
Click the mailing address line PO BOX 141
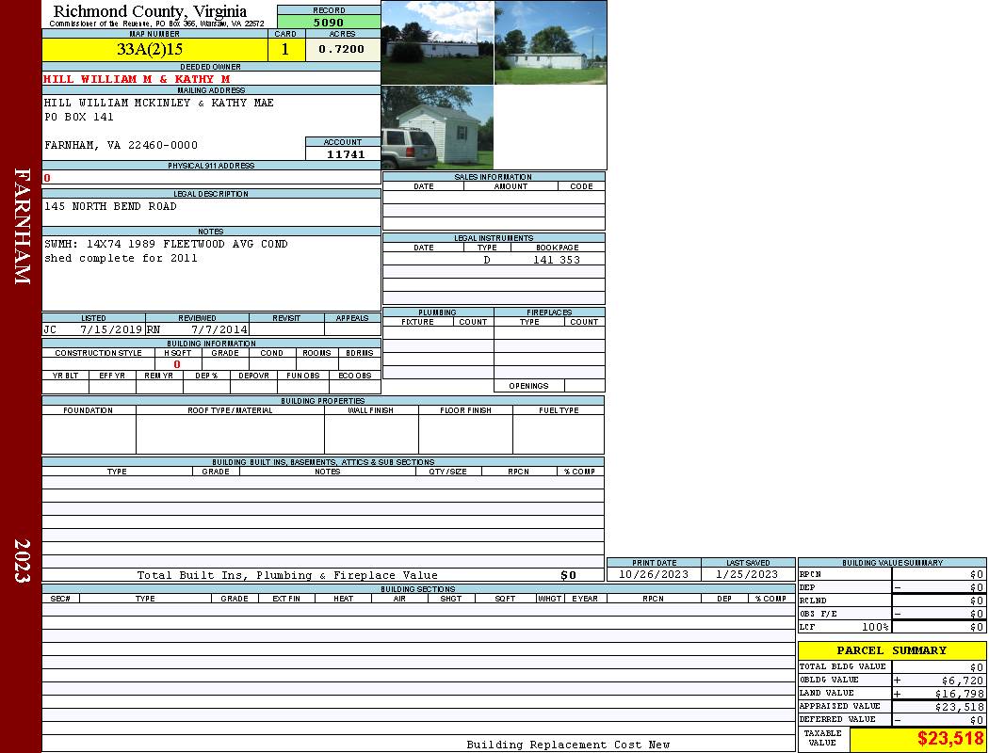pos(79,118)
